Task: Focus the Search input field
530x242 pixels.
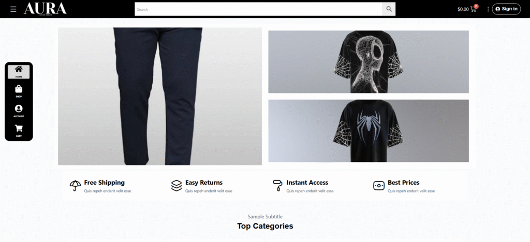Action: coord(259,9)
